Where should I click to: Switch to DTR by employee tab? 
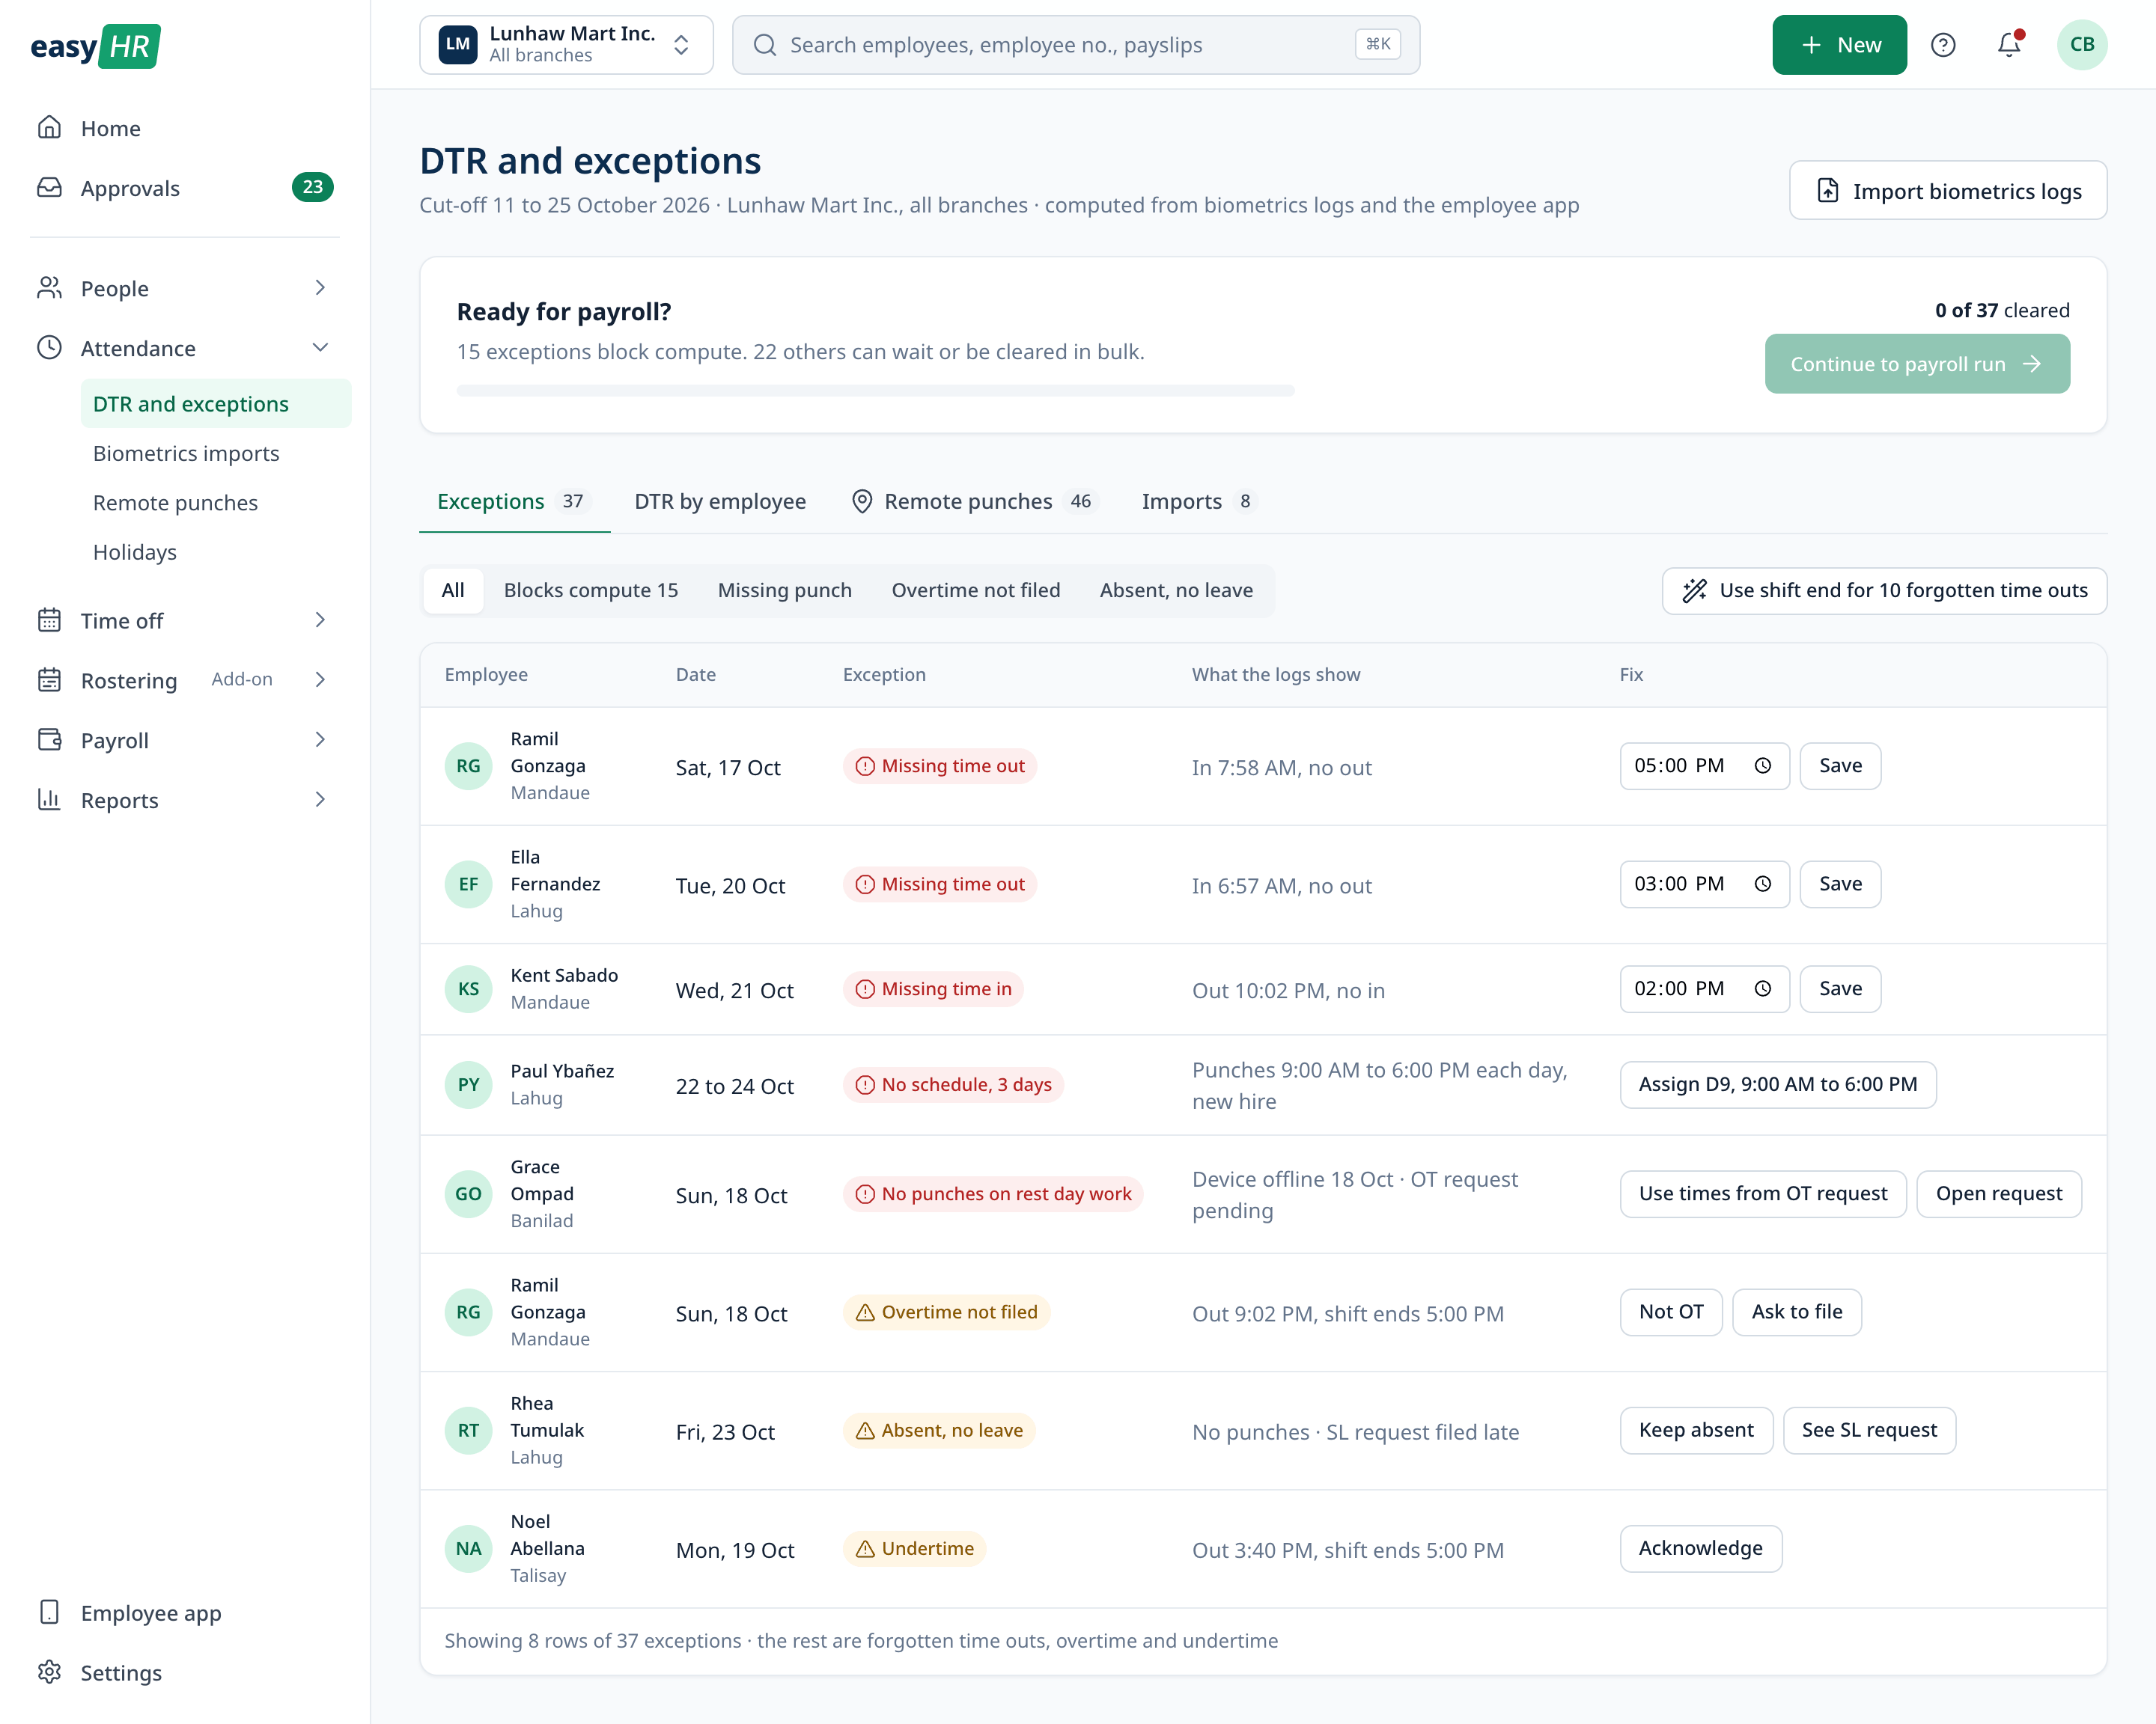pyautogui.click(x=720, y=501)
